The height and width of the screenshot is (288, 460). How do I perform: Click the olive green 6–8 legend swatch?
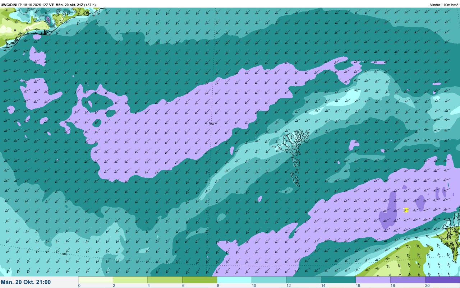tap(199, 280)
